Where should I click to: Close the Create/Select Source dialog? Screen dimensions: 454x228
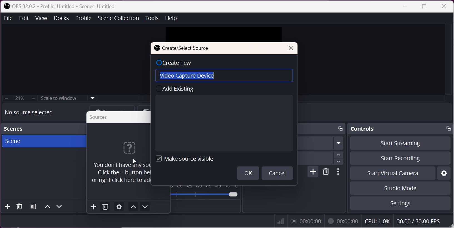(291, 48)
